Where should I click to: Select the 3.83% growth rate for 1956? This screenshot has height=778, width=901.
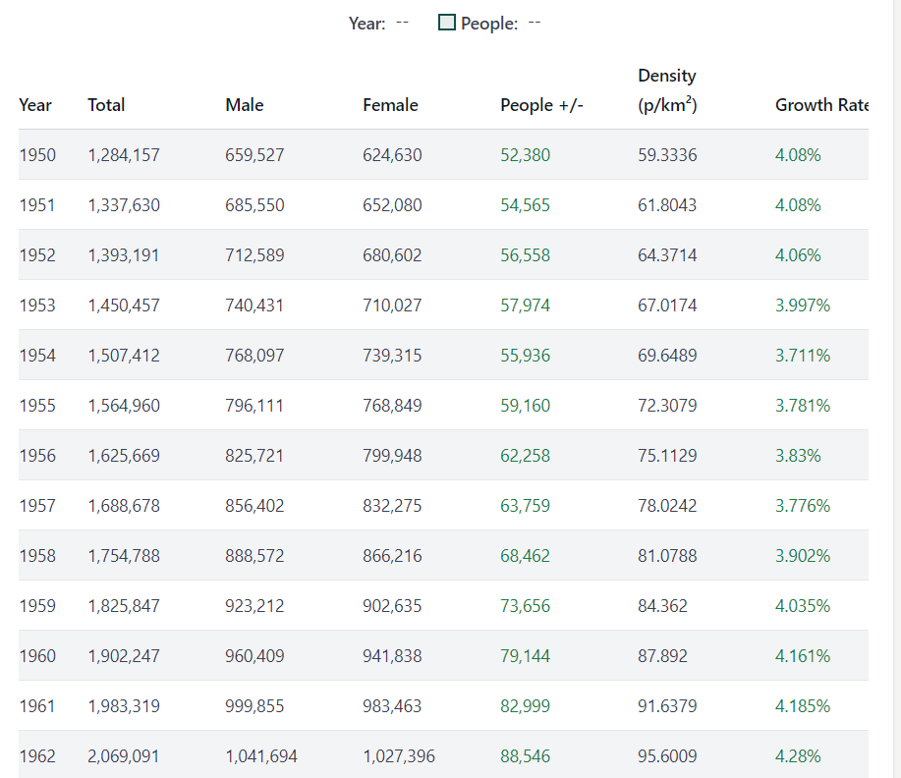pos(798,456)
